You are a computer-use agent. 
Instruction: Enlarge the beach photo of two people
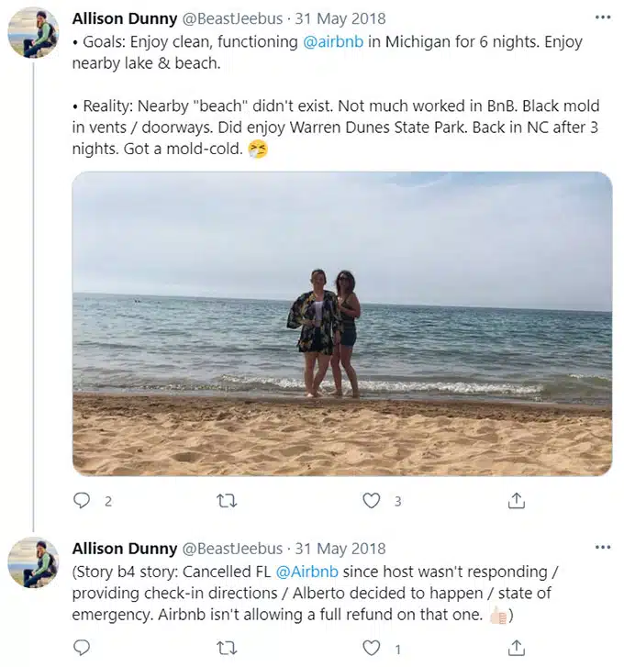click(342, 324)
